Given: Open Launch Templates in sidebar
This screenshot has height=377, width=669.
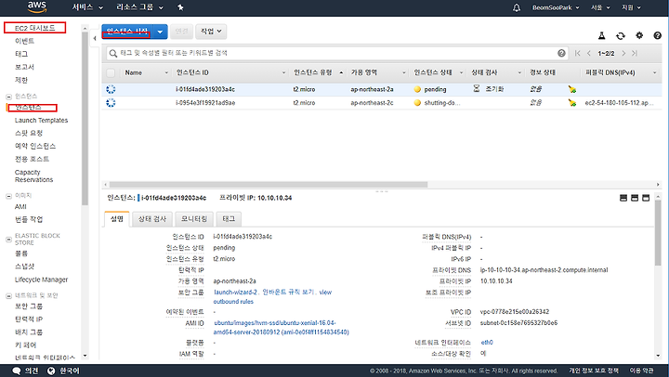Looking at the screenshot, I should point(42,121).
